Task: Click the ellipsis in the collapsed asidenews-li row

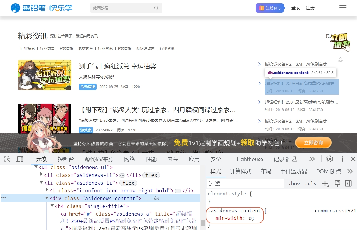Action: pos(122,175)
